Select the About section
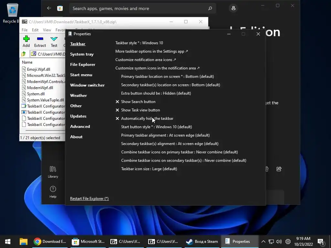331x248 pixels. coord(76,137)
